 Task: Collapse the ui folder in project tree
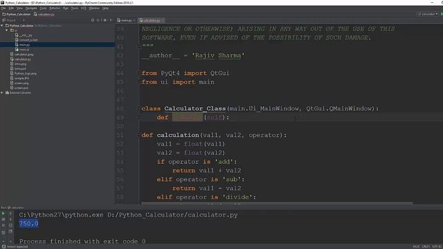pyautogui.click(x=7, y=30)
